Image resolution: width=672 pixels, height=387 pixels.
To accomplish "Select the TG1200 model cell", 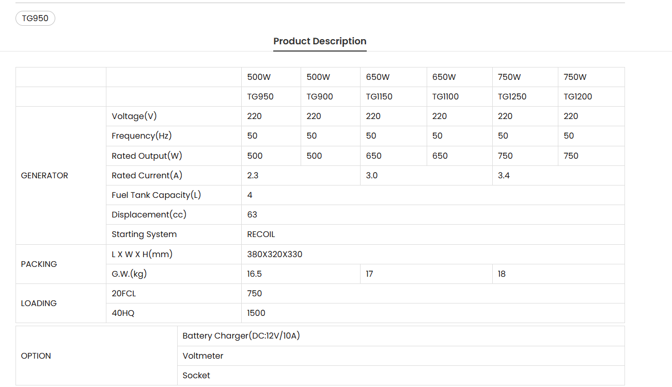I will point(577,97).
